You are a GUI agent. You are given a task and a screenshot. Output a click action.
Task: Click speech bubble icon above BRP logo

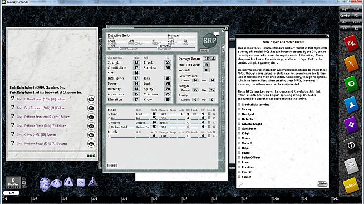pyautogui.click(x=217, y=34)
